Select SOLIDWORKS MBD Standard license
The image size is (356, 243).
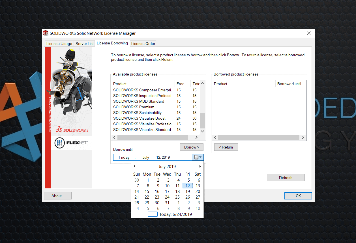point(155,101)
